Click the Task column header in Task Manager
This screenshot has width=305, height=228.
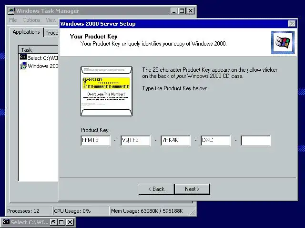point(39,50)
